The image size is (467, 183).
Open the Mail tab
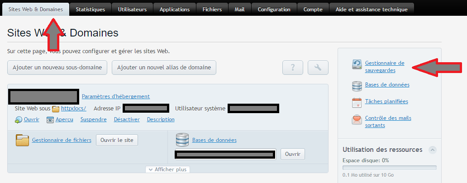click(239, 9)
